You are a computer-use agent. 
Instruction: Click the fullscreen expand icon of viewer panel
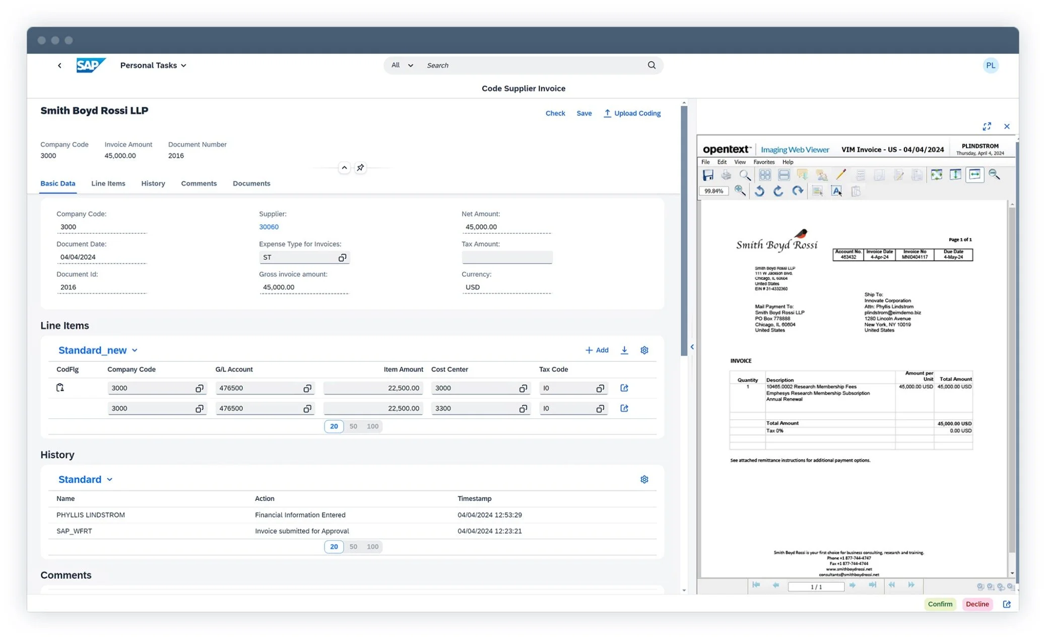tap(987, 126)
